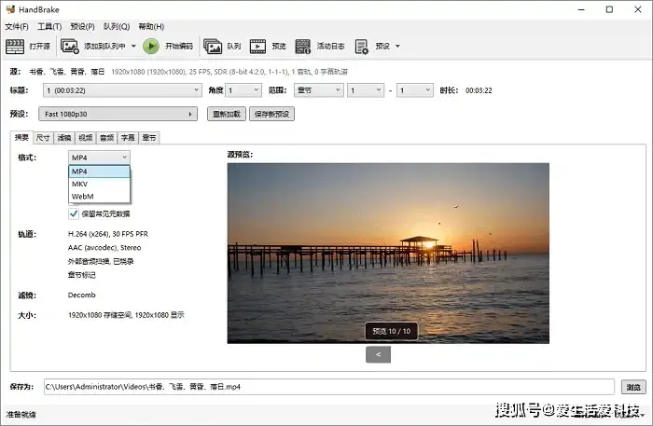This screenshot has height=426, width=653.
Task: Switch to the Audio tab
Action: point(106,138)
